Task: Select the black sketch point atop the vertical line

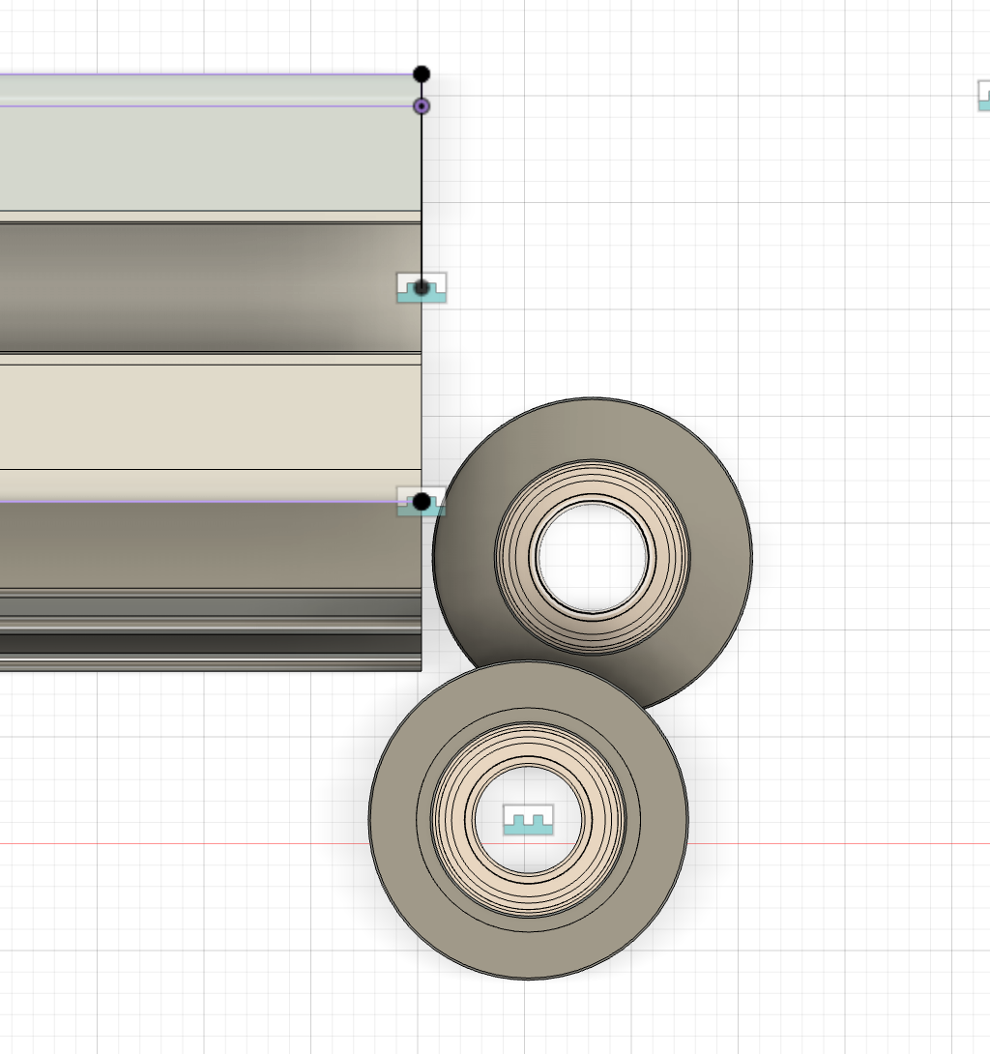Action: pyautogui.click(x=422, y=74)
